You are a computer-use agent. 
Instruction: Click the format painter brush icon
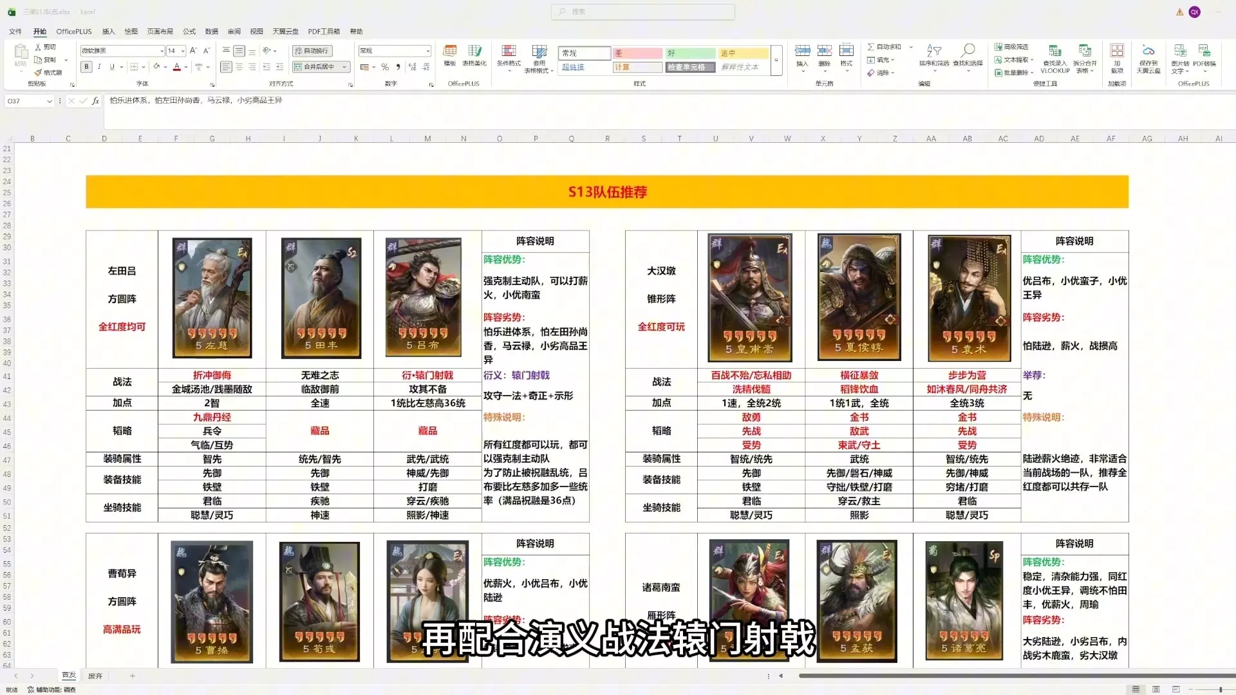pyautogui.click(x=39, y=73)
